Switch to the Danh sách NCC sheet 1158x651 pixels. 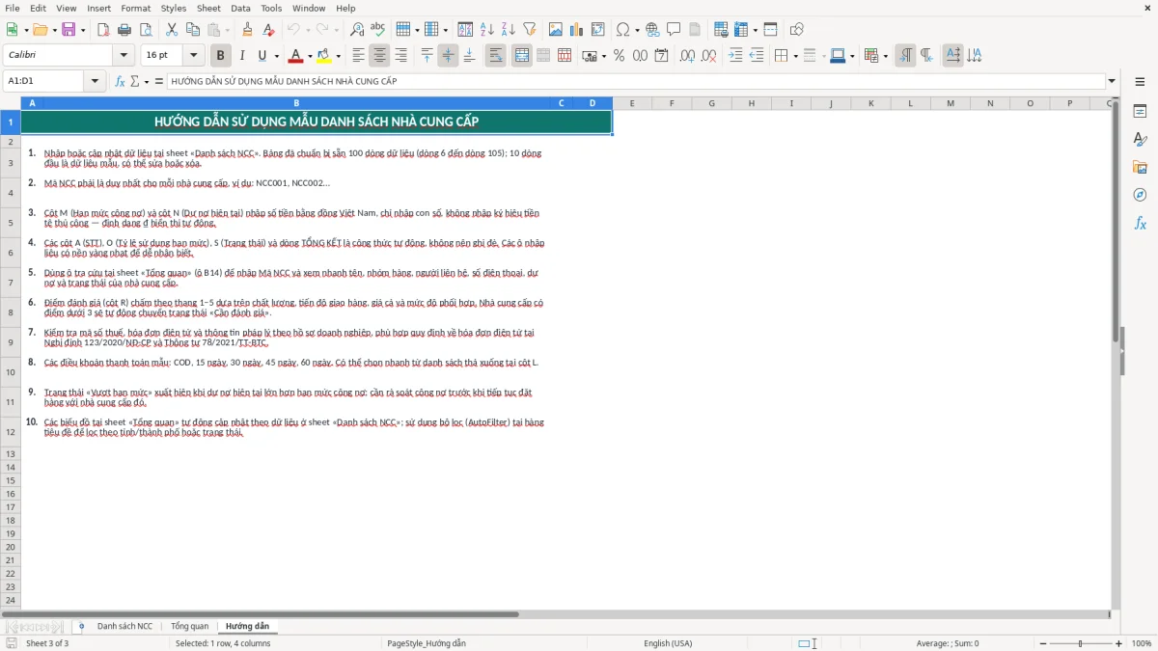point(124,626)
